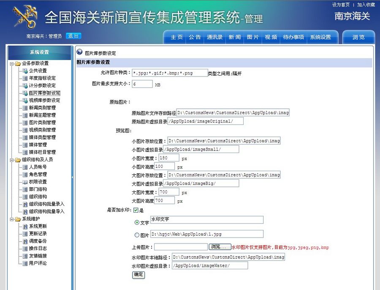Click the 视频类别管理 list icon

click(x=25, y=130)
